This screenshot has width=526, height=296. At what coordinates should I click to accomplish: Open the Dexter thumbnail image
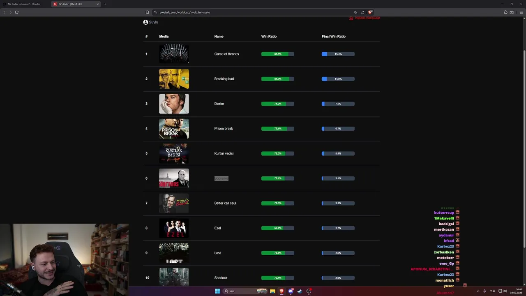coord(174,104)
